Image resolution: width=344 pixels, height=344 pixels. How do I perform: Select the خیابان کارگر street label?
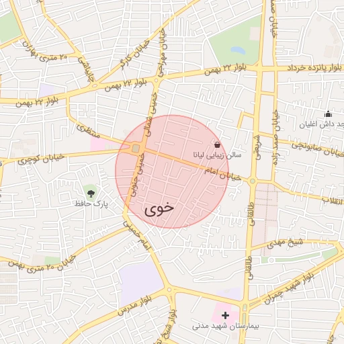point(135,54)
